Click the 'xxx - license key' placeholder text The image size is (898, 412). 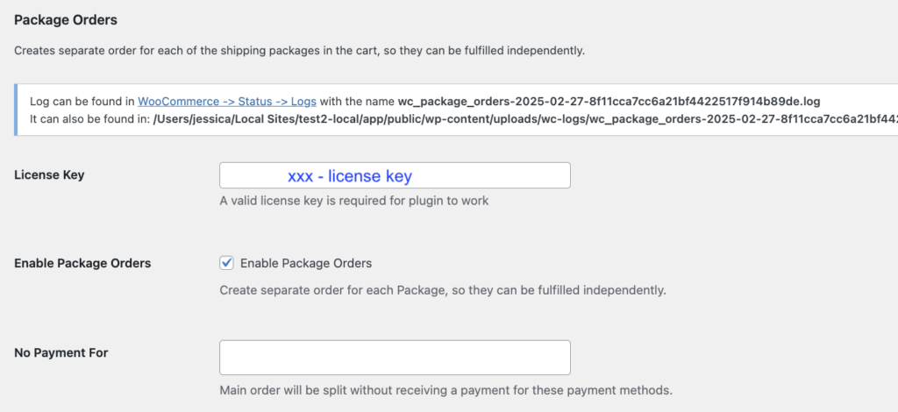click(349, 176)
